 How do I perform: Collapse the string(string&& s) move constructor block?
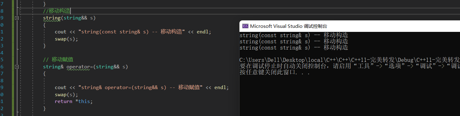tap(17, 18)
